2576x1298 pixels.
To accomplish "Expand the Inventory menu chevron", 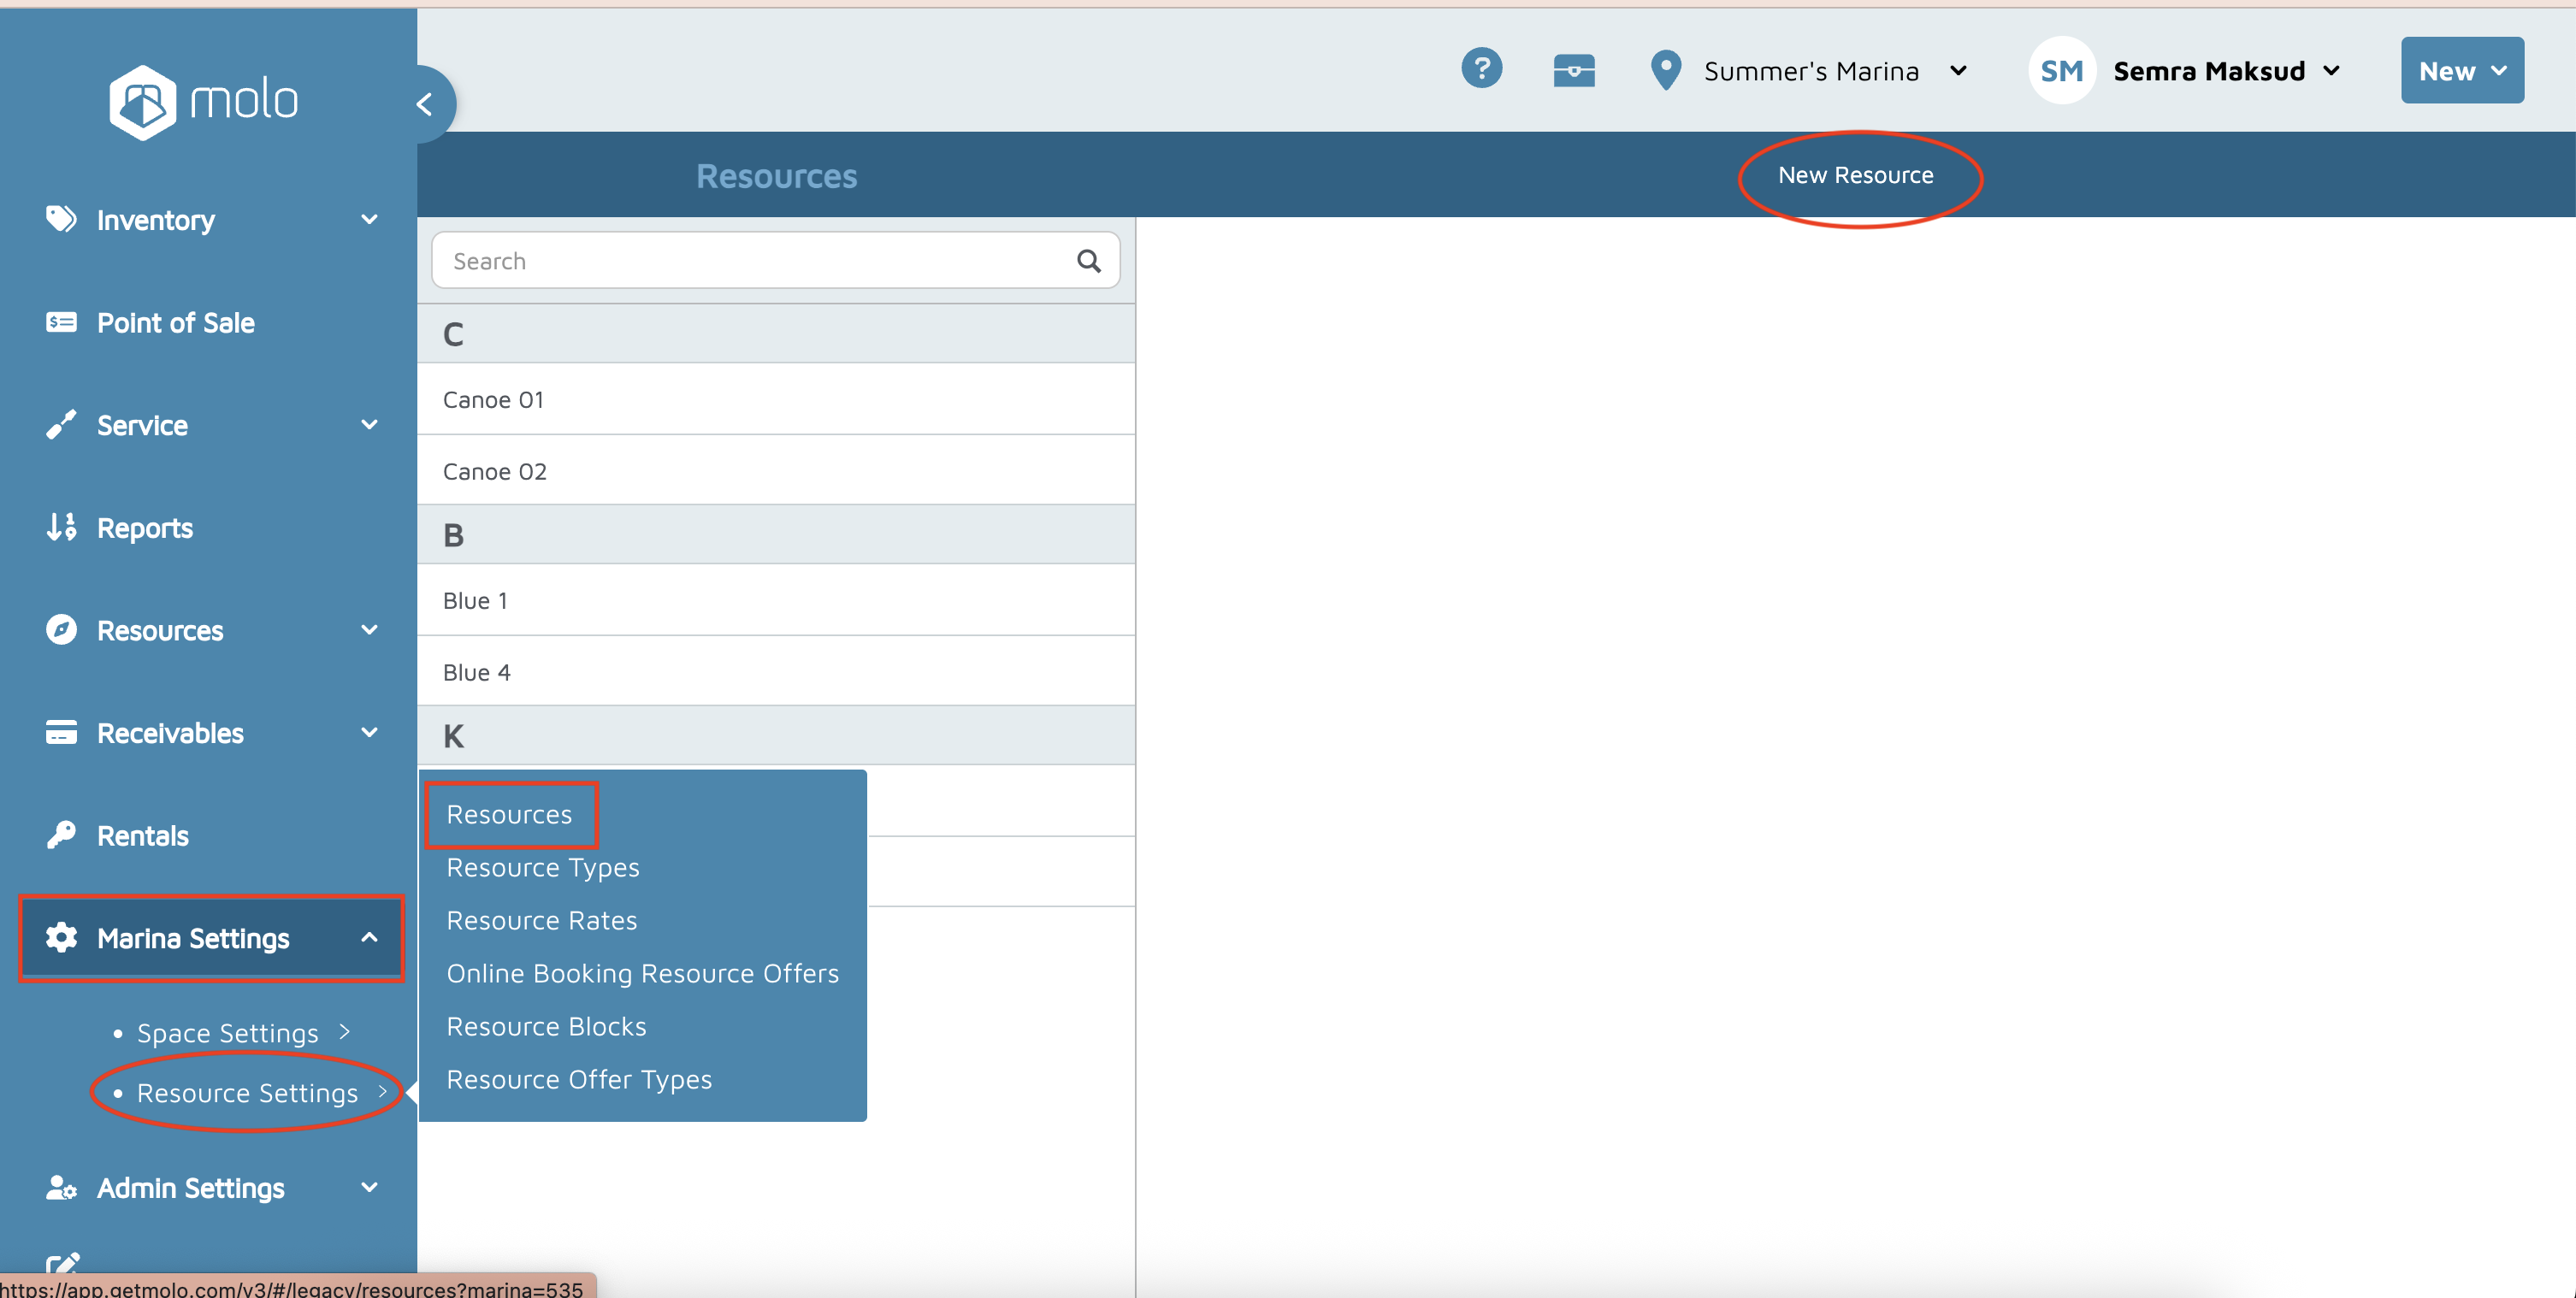I will (369, 219).
